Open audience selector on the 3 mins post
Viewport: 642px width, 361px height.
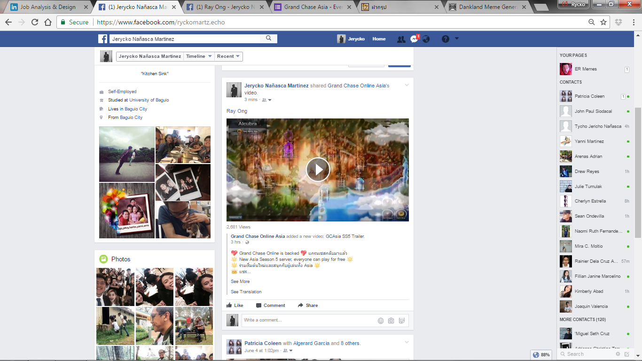[x=266, y=100]
